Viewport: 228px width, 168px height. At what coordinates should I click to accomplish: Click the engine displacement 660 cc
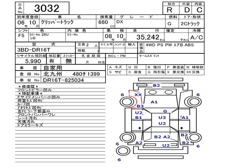tap(103, 22)
